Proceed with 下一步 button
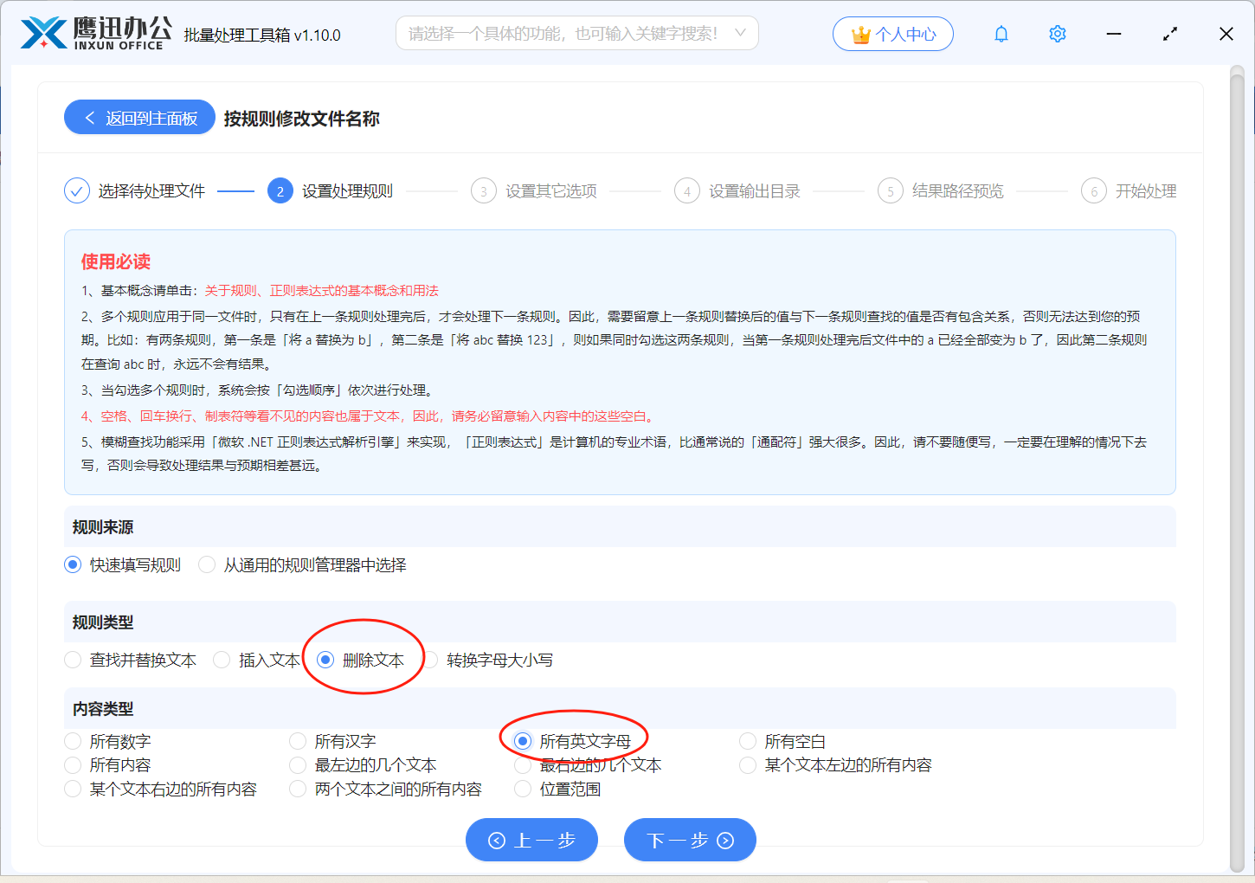 690,840
